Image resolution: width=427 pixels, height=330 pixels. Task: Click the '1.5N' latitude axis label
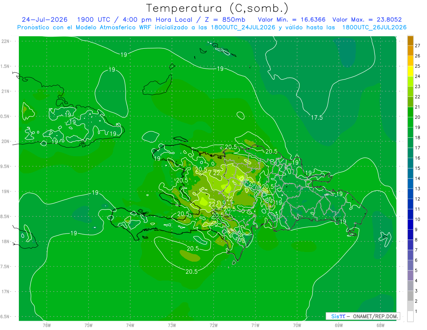coord(5,66)
